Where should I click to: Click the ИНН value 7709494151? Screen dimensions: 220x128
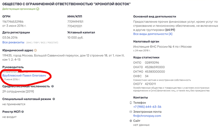point(75,22)
